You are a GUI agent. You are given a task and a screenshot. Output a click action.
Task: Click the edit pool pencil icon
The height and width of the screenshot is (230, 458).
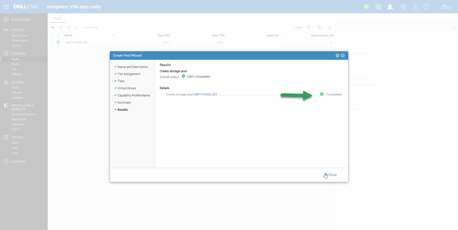pos(77,28)
